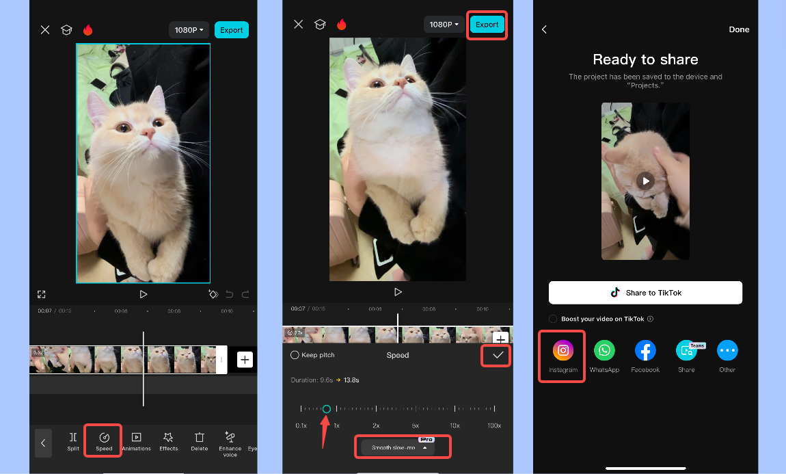Click the 0.7x speed badge on middle timeline clip
786x474 pixels.
point(295,332)
